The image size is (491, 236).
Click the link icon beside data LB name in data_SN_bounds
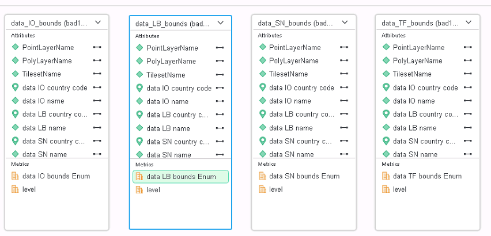tap(343, 128)
